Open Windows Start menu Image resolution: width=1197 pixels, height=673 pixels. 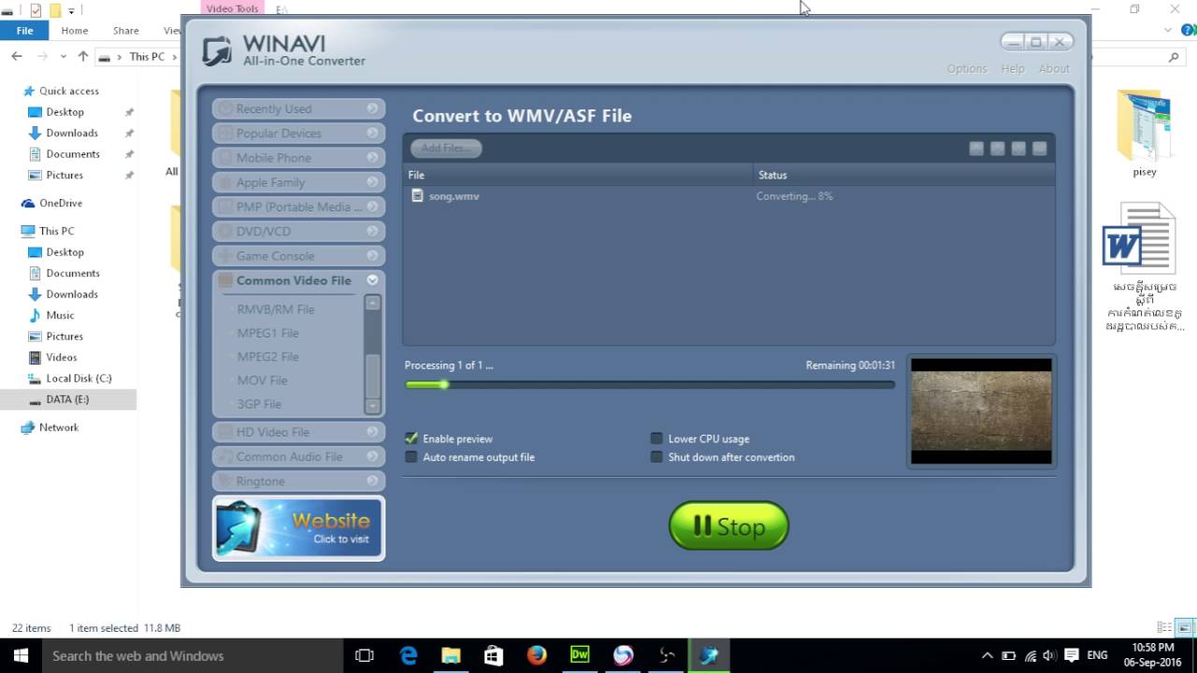(x=21, y=655)
